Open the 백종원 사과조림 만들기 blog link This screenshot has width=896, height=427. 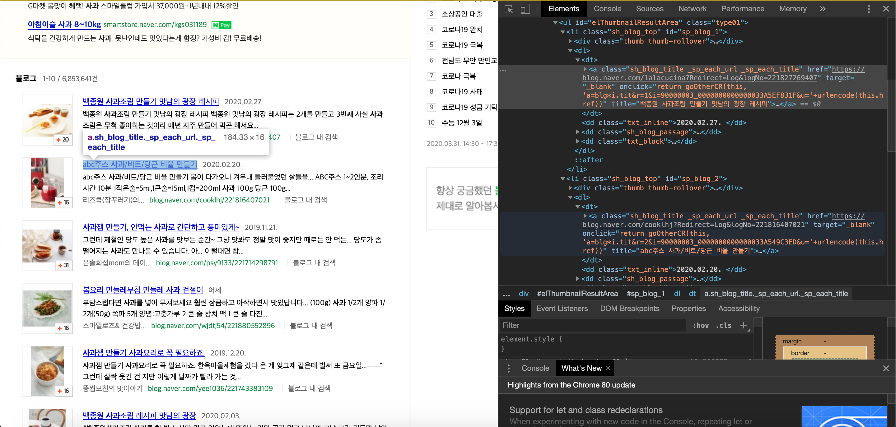click(x=151, y=101)
